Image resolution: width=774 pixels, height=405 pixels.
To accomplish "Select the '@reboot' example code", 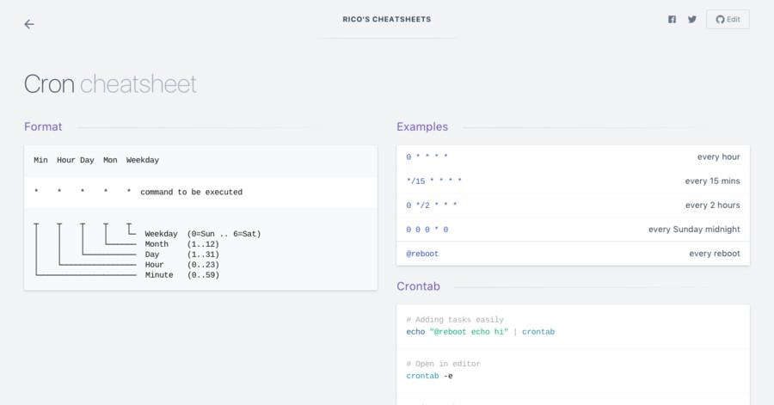I will coord(422,254).
